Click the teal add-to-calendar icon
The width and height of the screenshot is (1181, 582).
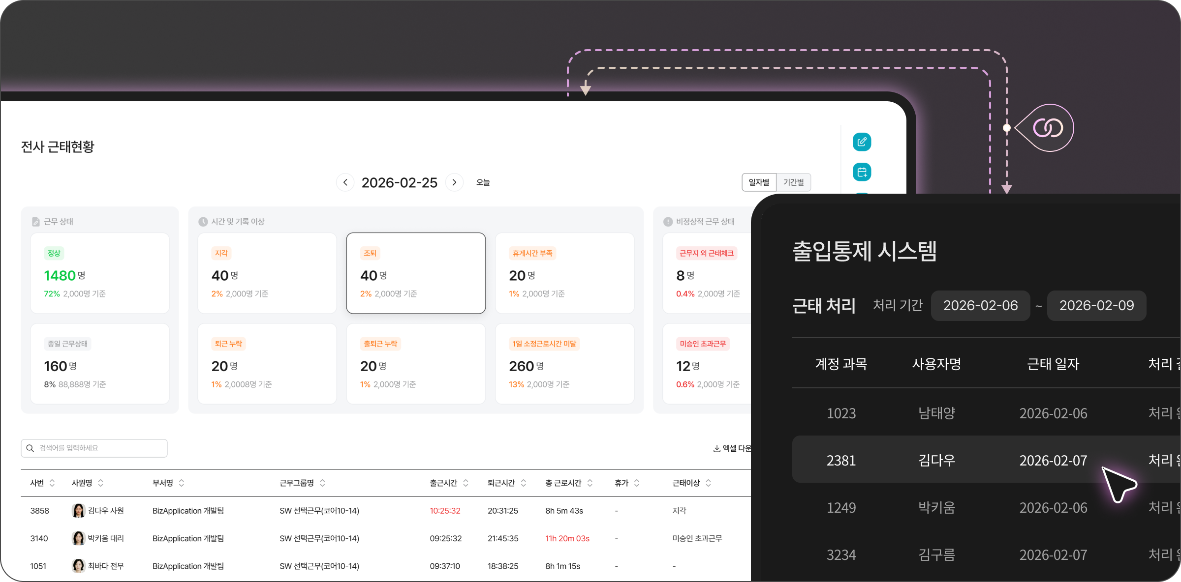(x=862, y=172)
